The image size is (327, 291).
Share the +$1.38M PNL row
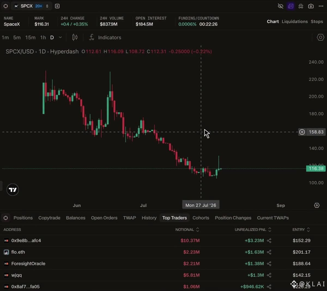tap(269, 264)
